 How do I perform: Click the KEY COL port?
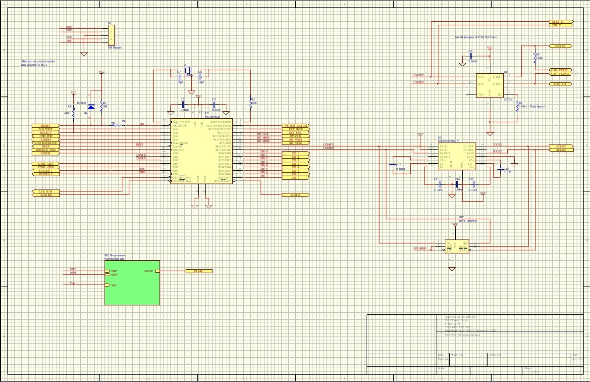(296, 133)
